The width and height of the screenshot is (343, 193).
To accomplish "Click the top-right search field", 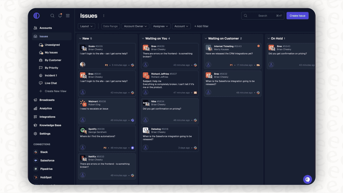I will pyautogui.click(x=262, y=15).
